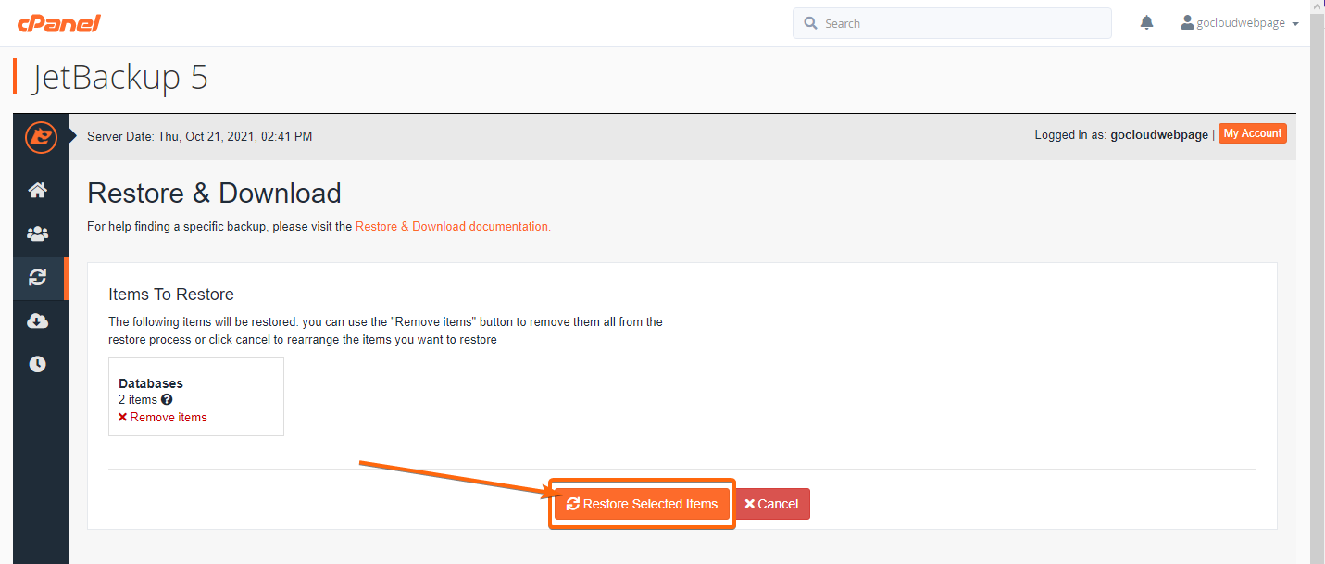Open the gocloudwebpage user dropdown
1325x564 pixels.
point(1240,23)
